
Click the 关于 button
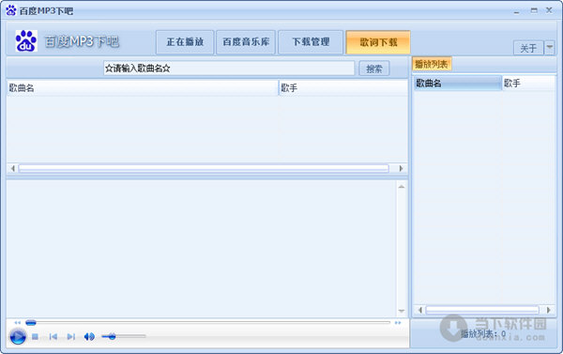point(528,48)
